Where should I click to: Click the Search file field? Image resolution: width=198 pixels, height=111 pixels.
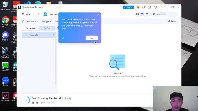click(165, 14)
